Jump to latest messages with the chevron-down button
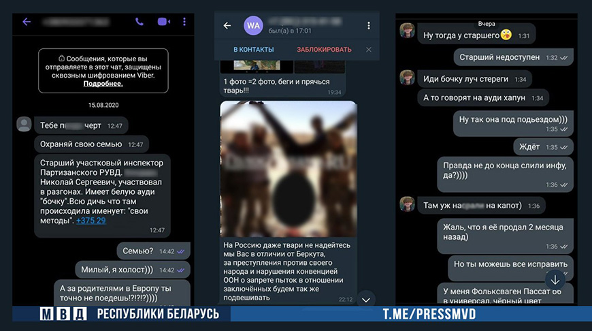The width and height of the screenshot is (592, 331). pos(366,299)
